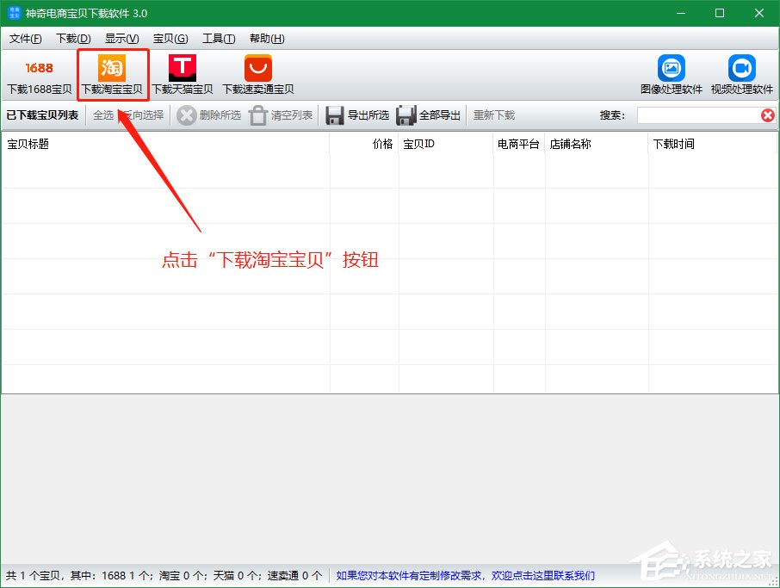The height and width of the screenshot is (588, 780).
Task: Click the 下载速卖通宝贝 AliExpress icon
Action: click(256, 74)
